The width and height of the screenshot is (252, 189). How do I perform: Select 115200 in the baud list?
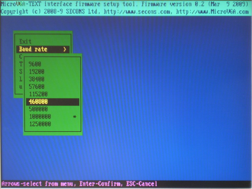tap(38, 94)
